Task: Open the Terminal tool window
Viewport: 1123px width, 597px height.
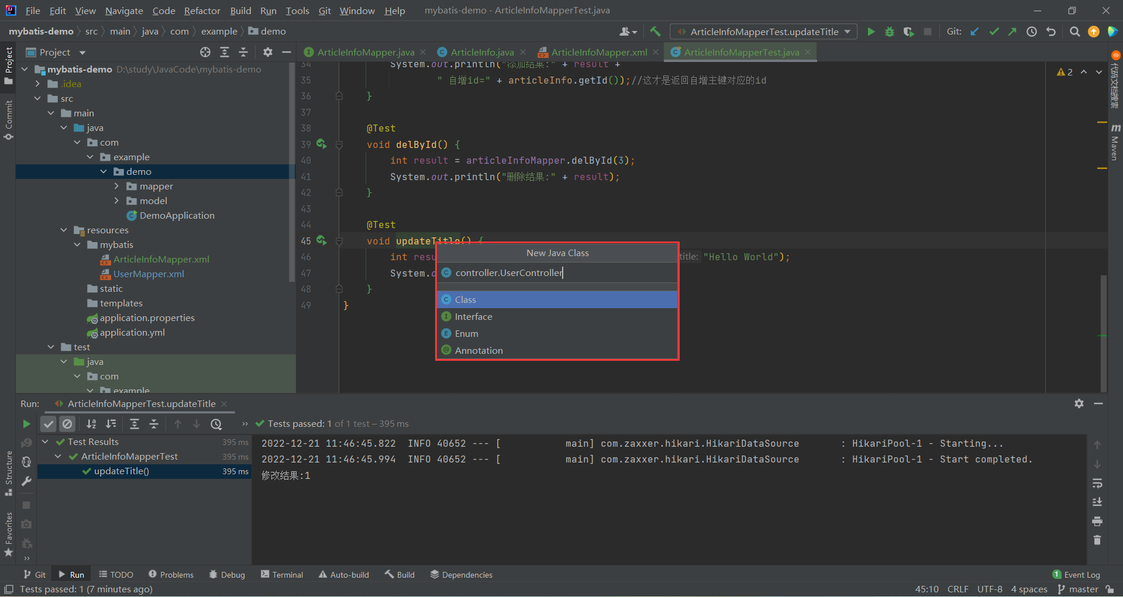Action: 282,575
